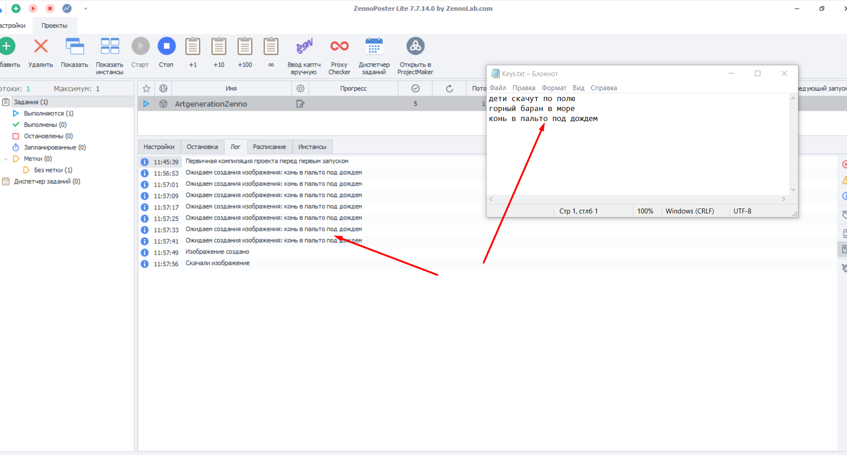The image size is (847, 455).
Task: Switch to the Проекты ribbon tab
Action: (54, 26)
